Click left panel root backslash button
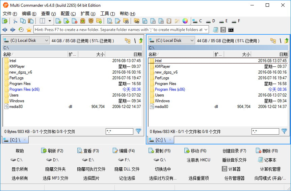 tap(135, 40)
